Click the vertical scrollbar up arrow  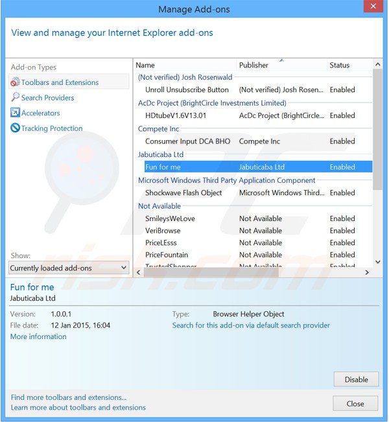tap(378, 64)
